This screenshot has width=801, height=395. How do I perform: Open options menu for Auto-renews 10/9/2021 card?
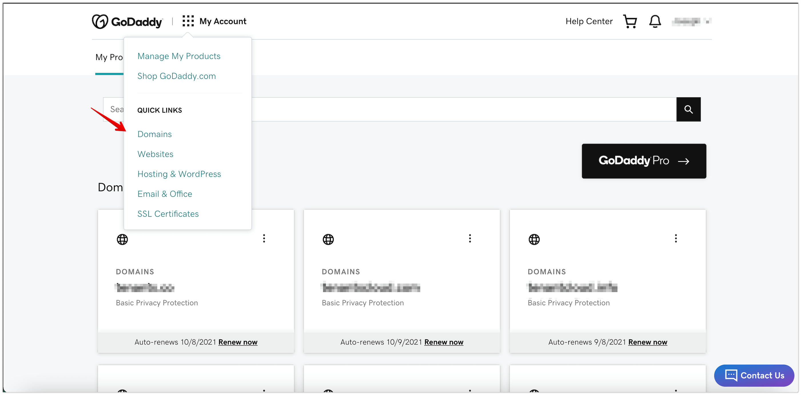click(470, 239)
